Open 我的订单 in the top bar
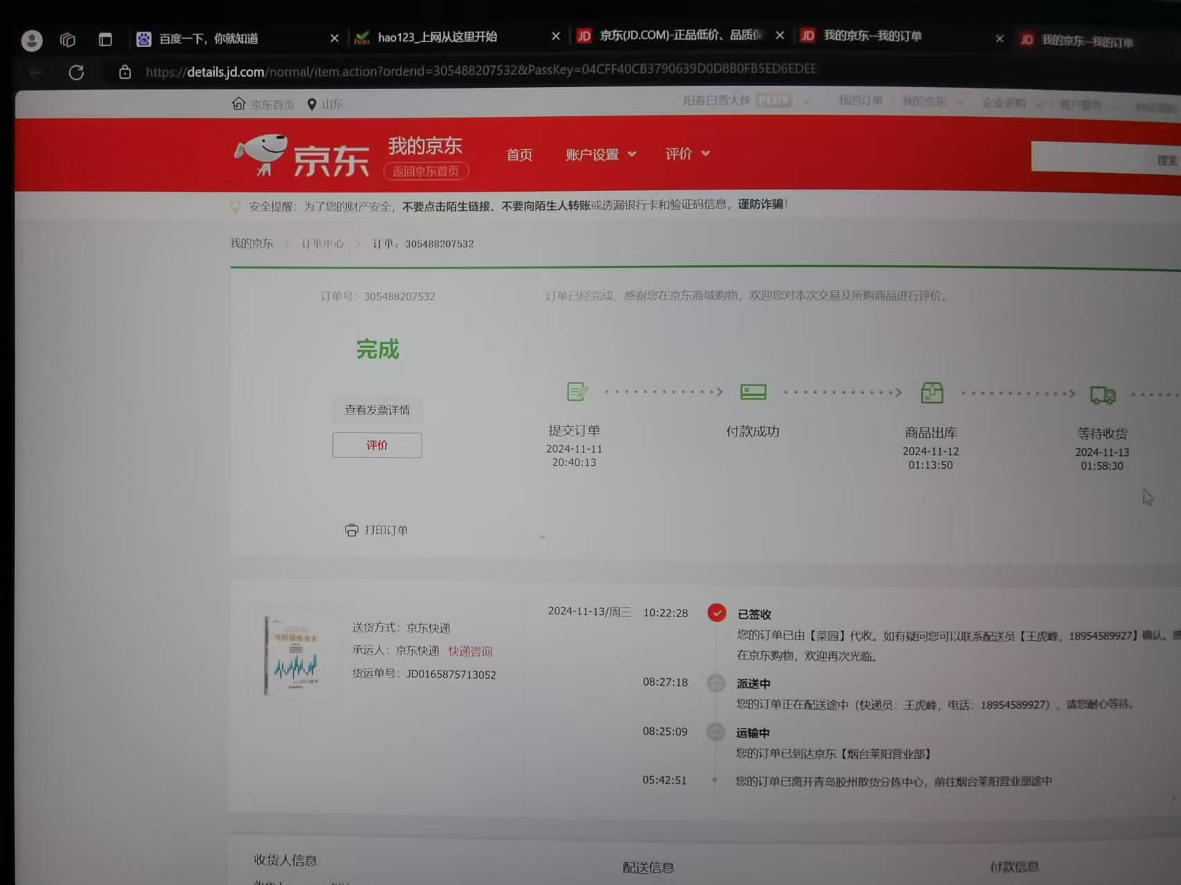Image resolution: width=1181 pixels, height=885 pixels. [860, 100]
